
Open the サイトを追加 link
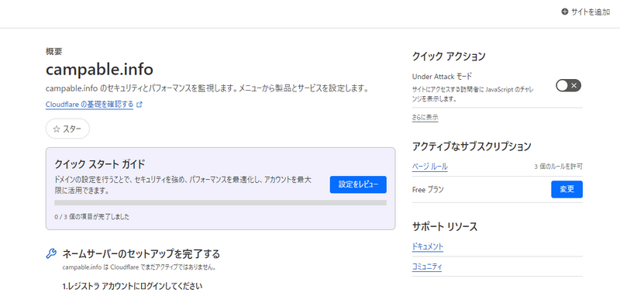(x=591, y=12)
